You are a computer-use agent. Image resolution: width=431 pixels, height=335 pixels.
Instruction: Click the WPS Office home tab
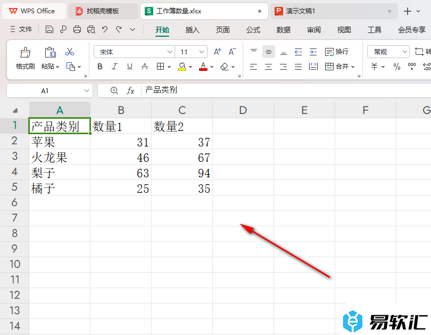pos(34,11)
